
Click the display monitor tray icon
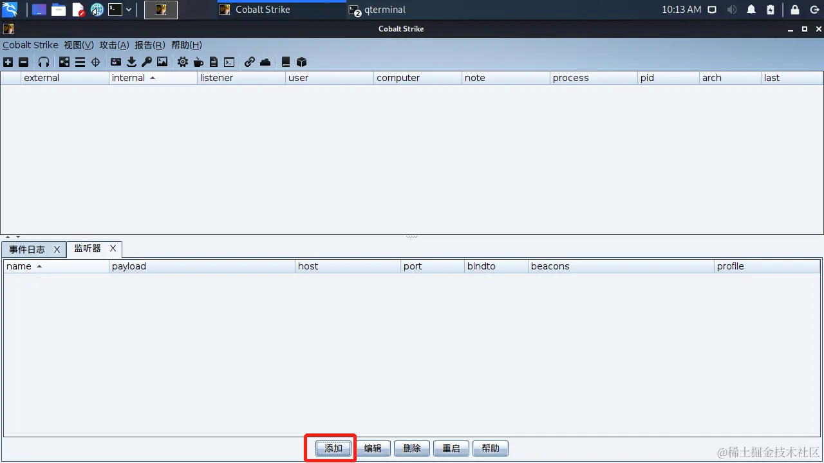point(712,10)
